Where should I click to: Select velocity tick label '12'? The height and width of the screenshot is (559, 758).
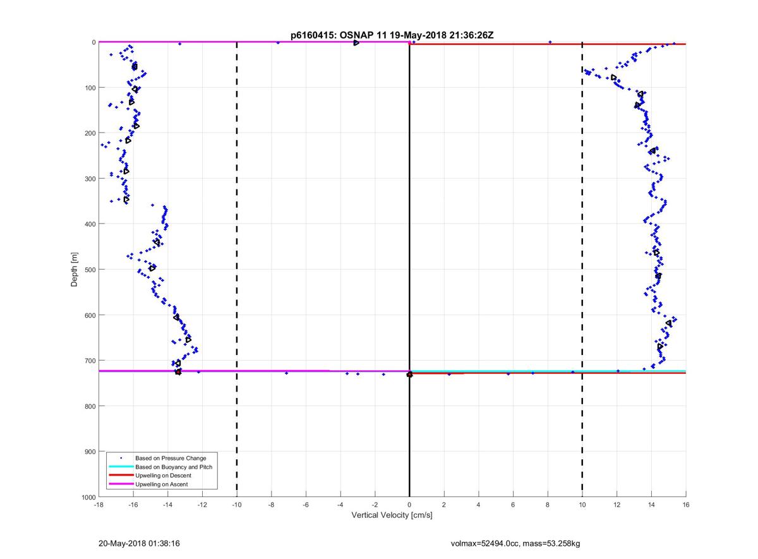pos(617,505)
